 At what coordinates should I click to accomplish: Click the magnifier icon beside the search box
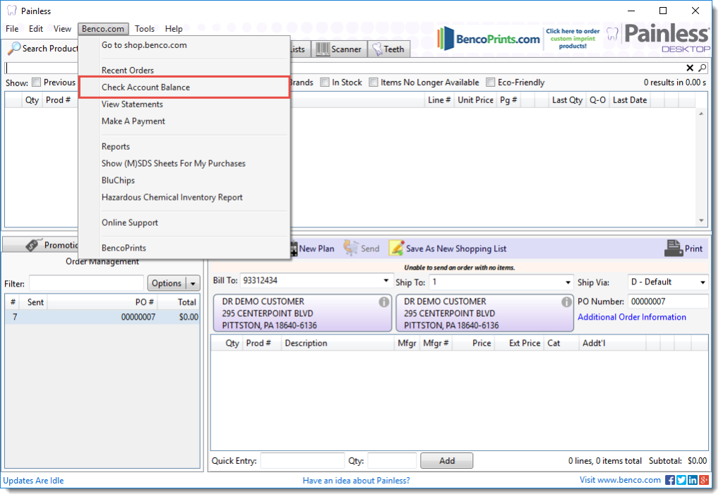click(x=703, y=68)
